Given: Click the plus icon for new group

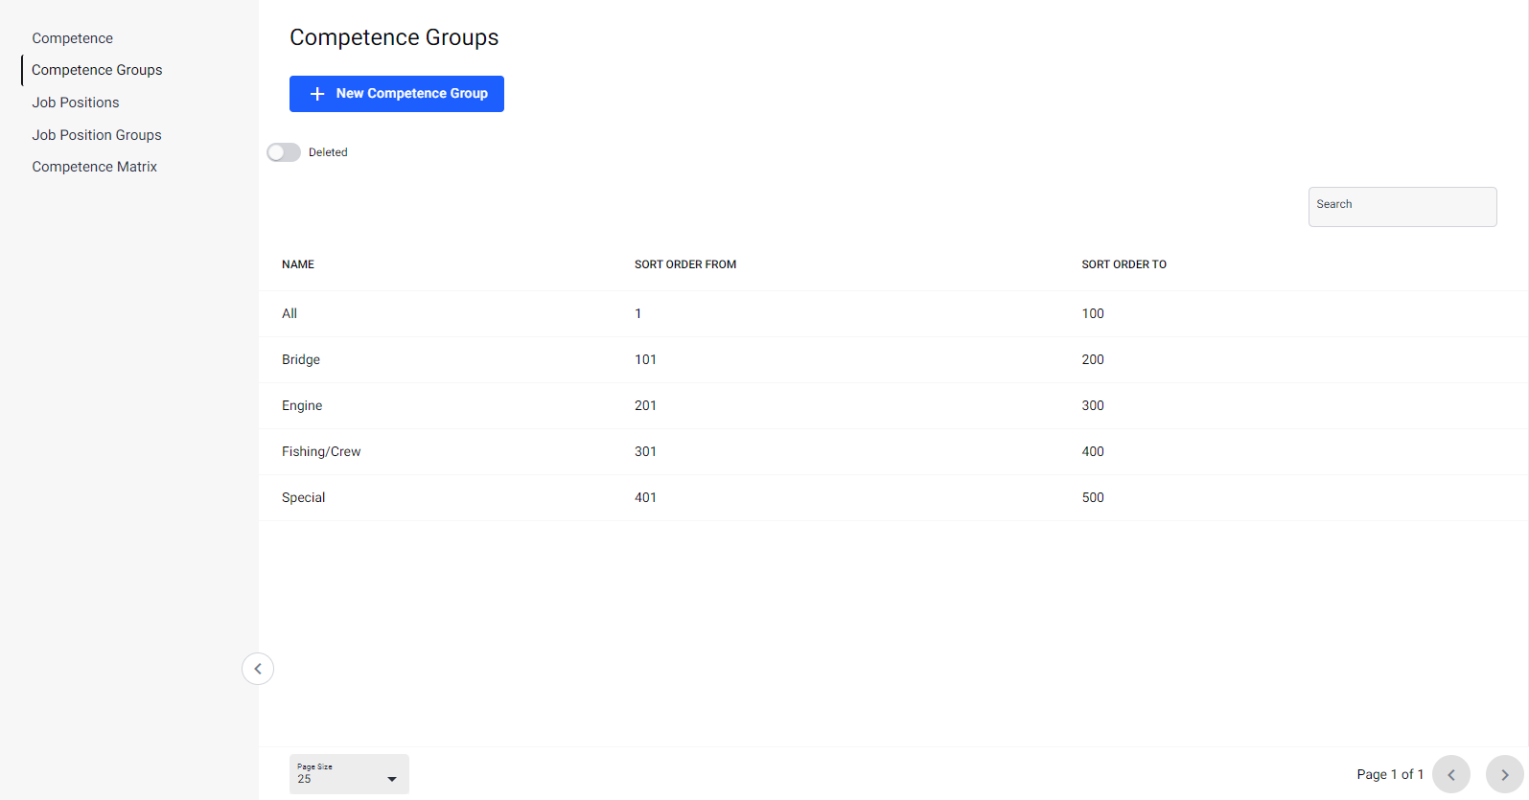Looking at the screenshot, I should click(x=317, y=94).
